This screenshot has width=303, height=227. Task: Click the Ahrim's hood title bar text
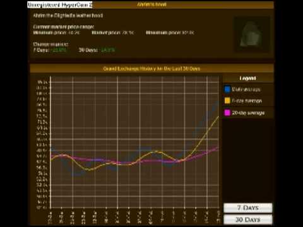click(x=151, y=4)
